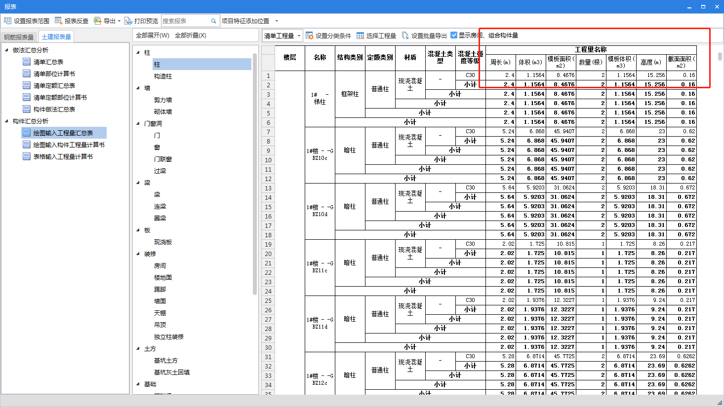
Task: Click the 设置批量导出 icon
Action: (x=405, y=36)
